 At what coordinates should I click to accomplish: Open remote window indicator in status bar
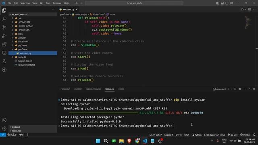tap(3, 135)
